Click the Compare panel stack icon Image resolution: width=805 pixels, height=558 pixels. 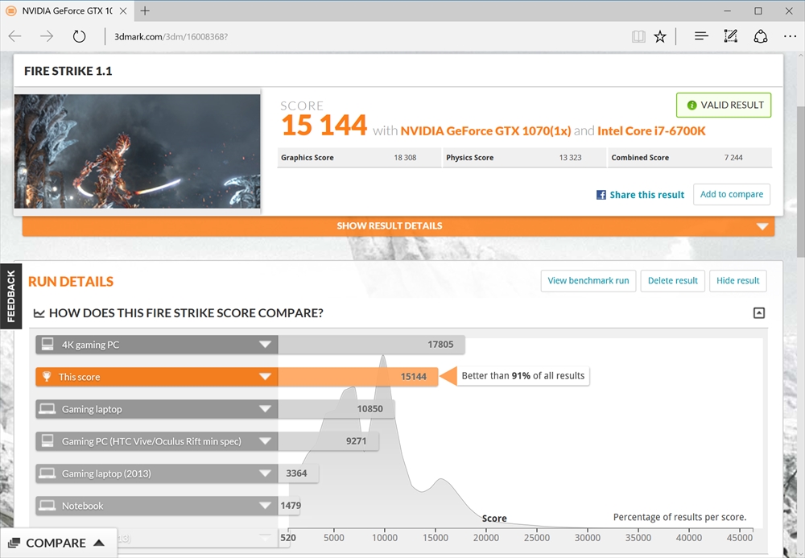point(14,543)
